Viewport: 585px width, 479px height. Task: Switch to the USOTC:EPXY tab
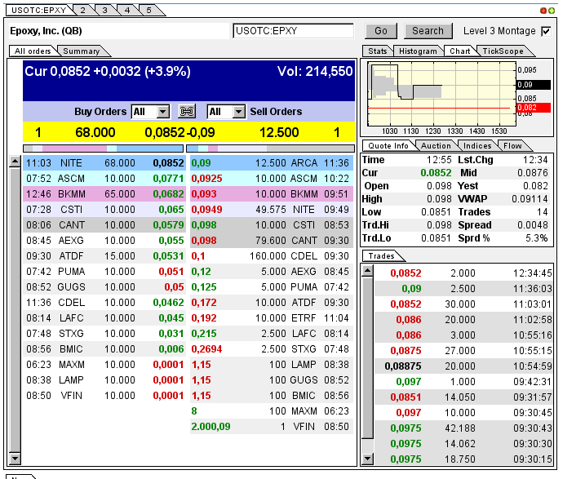pyautogui.click(x=38, y=10)
